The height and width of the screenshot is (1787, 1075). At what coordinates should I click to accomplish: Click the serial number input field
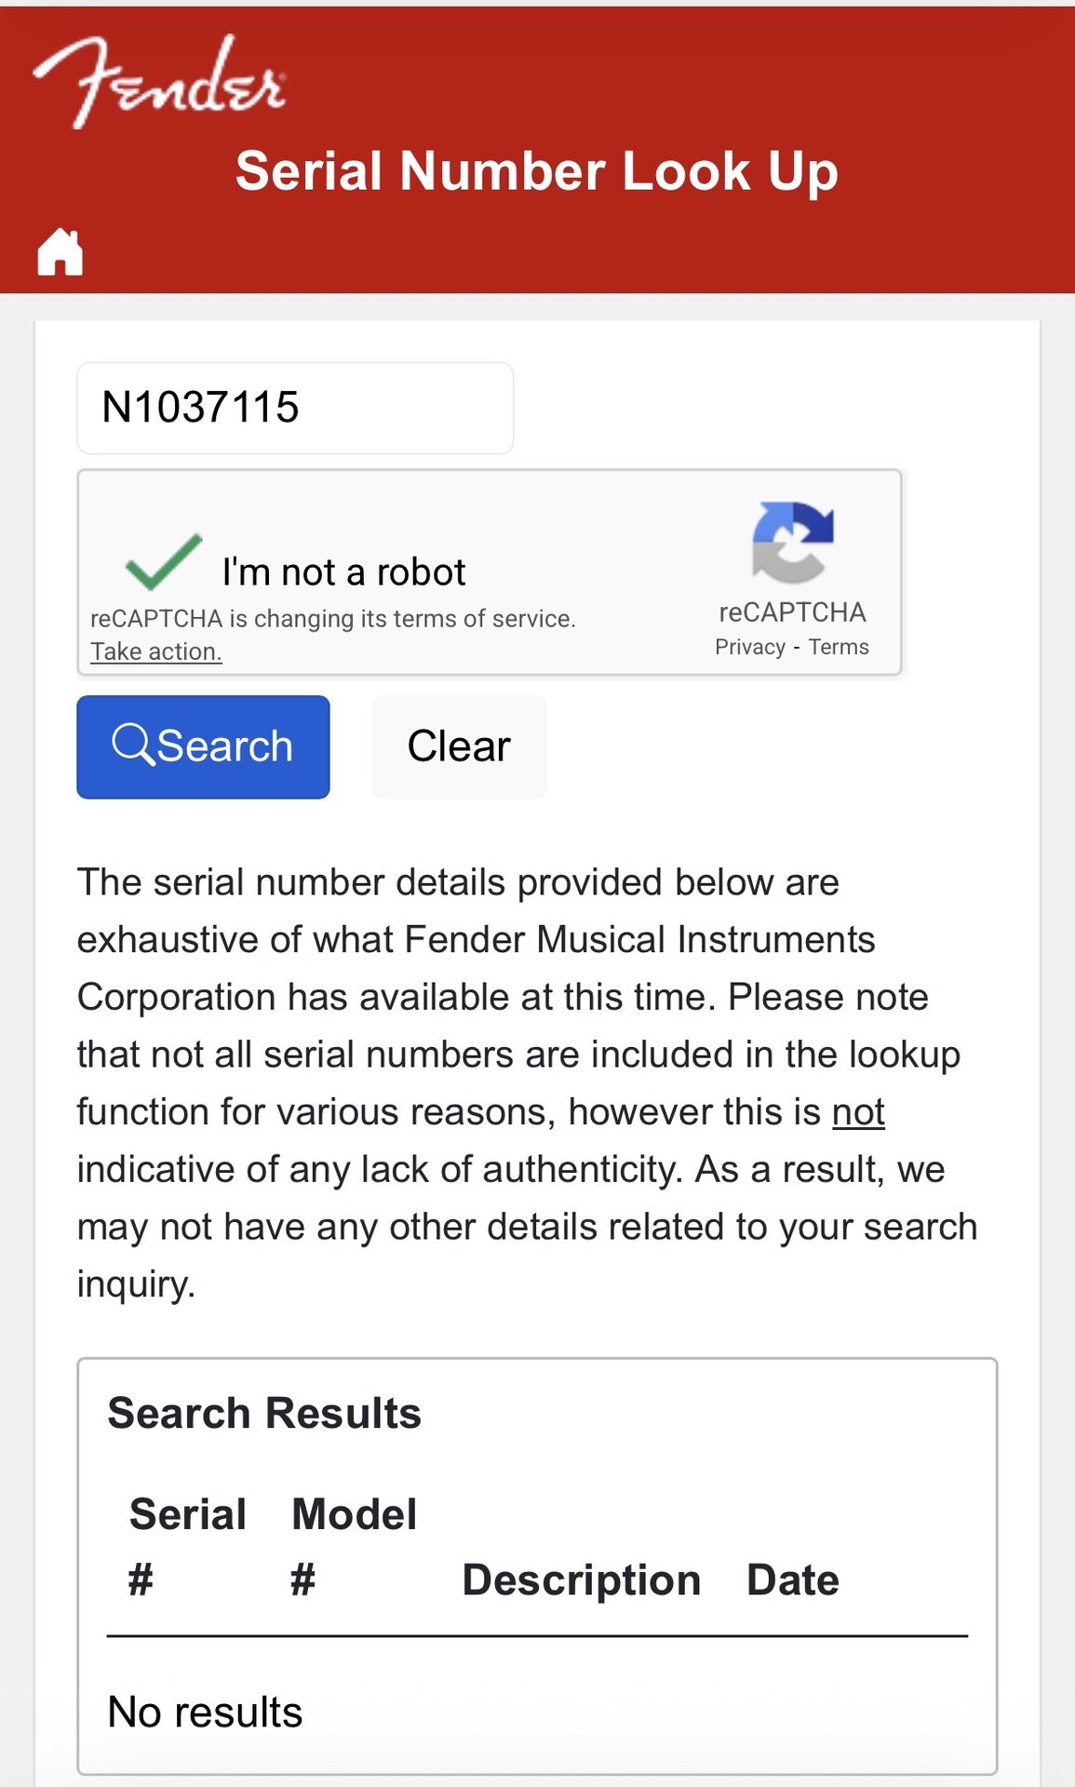click(295, 409)
